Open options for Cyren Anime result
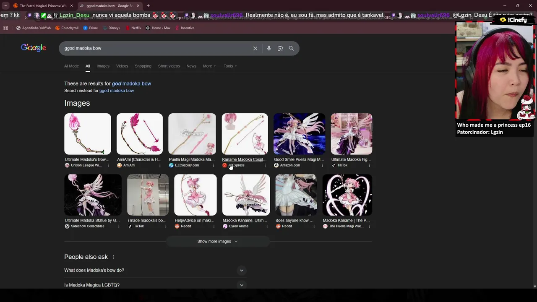 [267, 226]
